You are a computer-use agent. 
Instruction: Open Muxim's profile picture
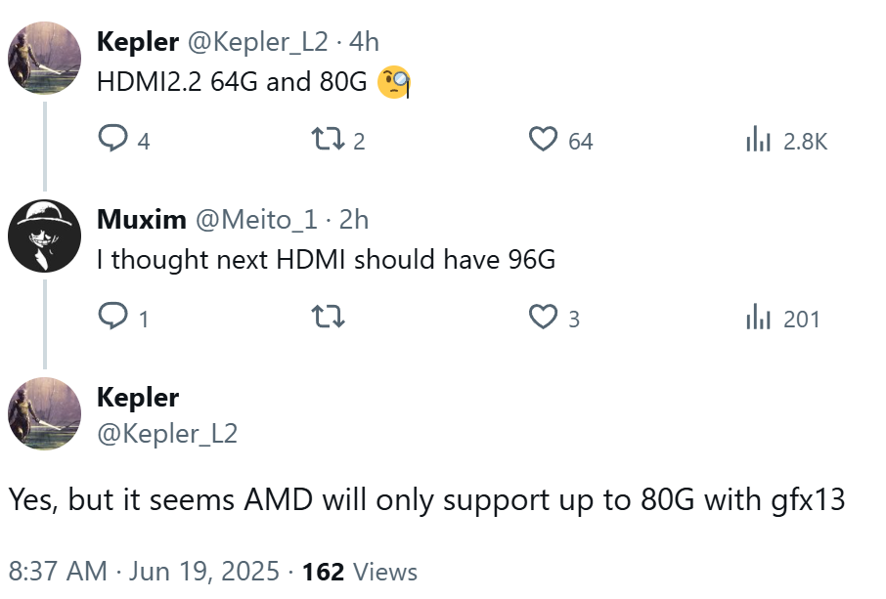point(44,235)
